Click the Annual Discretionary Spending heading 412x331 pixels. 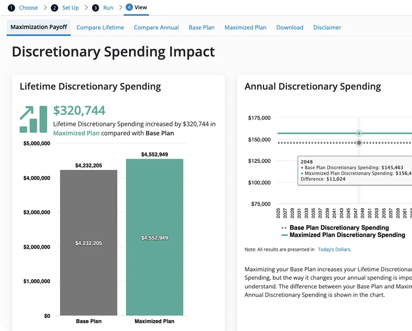click(x=313, y=86)
